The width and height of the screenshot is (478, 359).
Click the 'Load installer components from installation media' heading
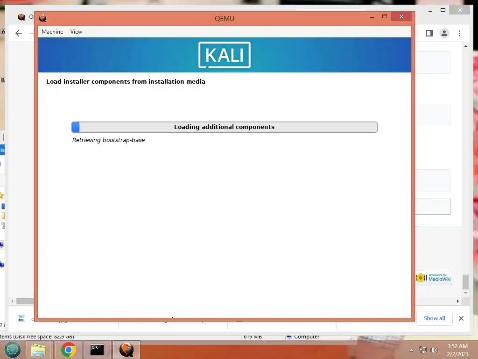pos(126,81)
